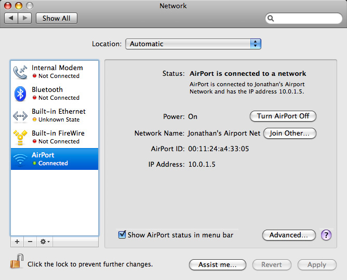Viewport: 347px width, 280px height.
Task: Click the yellow minimize window button
Action: (19, 6)
